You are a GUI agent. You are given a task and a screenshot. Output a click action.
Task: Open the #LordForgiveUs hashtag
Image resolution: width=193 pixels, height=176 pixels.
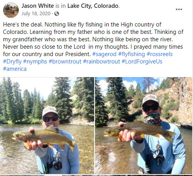click(142, 62)
